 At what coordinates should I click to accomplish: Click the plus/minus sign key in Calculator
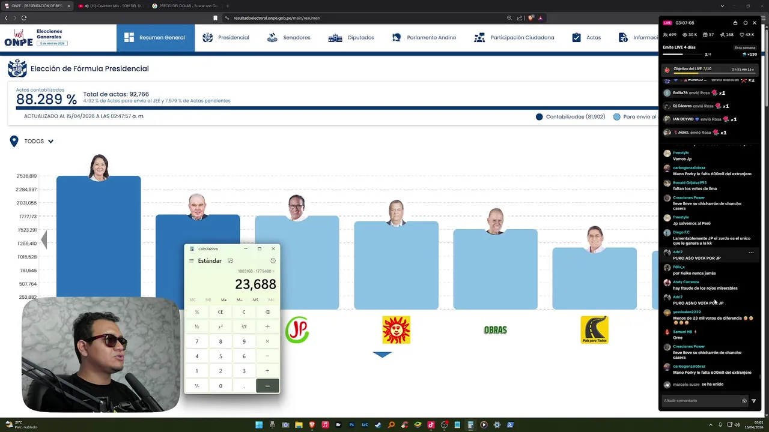(197, 386)
